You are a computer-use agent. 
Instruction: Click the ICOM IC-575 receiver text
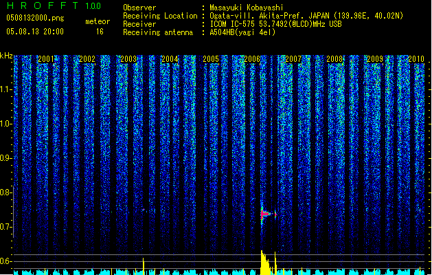coord(275,24)
